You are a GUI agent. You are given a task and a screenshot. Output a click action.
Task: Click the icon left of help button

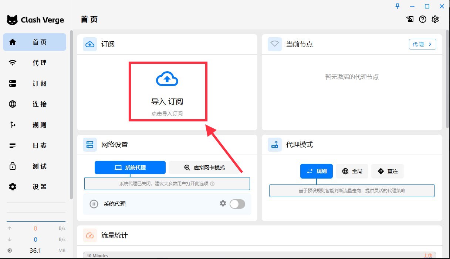click(410, 20)
